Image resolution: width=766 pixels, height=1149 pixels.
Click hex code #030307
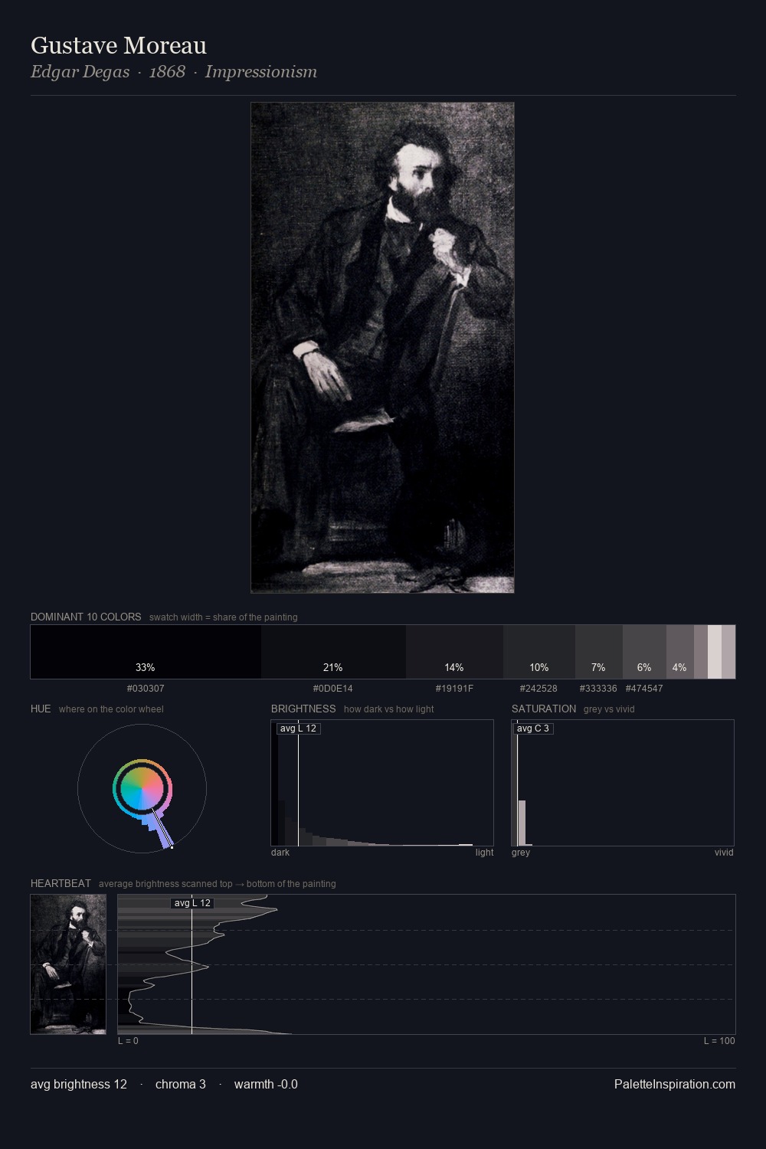[x=146, y=689]
